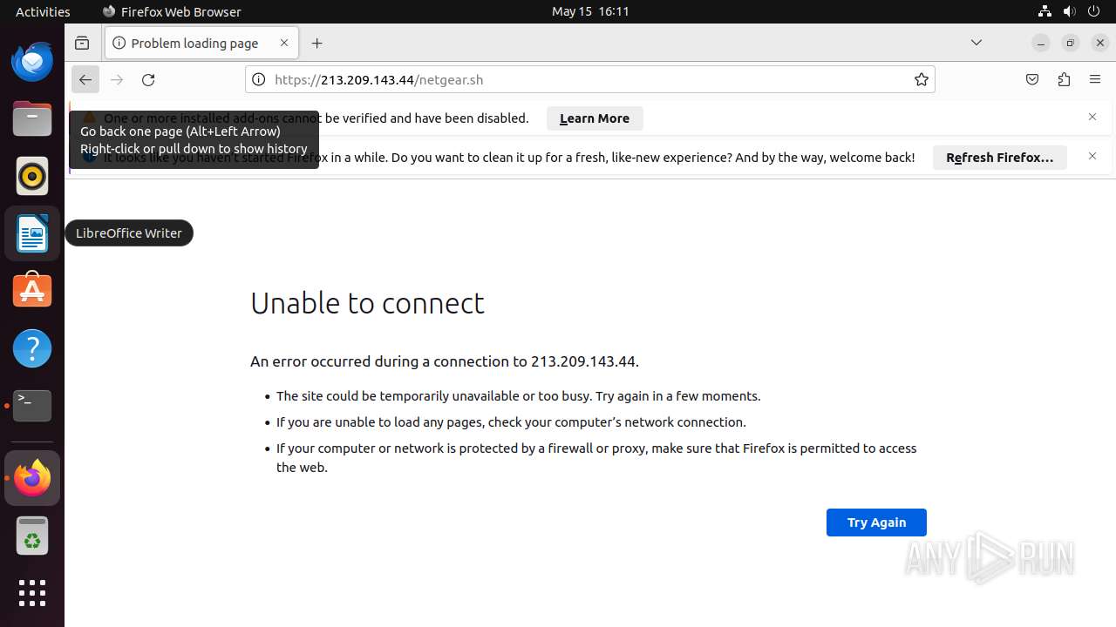Click the Refresh Firefox button
Image resolution: width=1116 pixels, height=627 pixels.
pyautogui.click(x=999, y=158)
